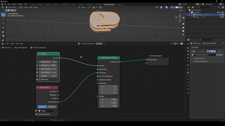Viewport: 225px width, 126px height.
Task: Open the File menu
Action: tap(5, 4)
